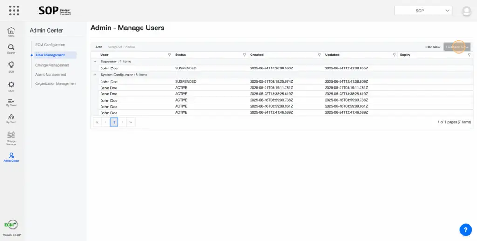Click page 1 in pagination
The width and height of the screenshot is (477, 241).
(x=114, y=122)
